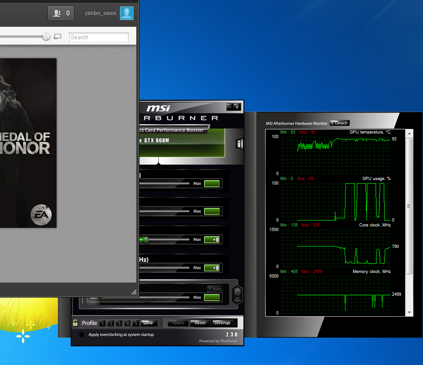The width and height of the screenshot is (423, 365).
Task: Enable Apply overclocking at system startup
Action: point(82,334)
